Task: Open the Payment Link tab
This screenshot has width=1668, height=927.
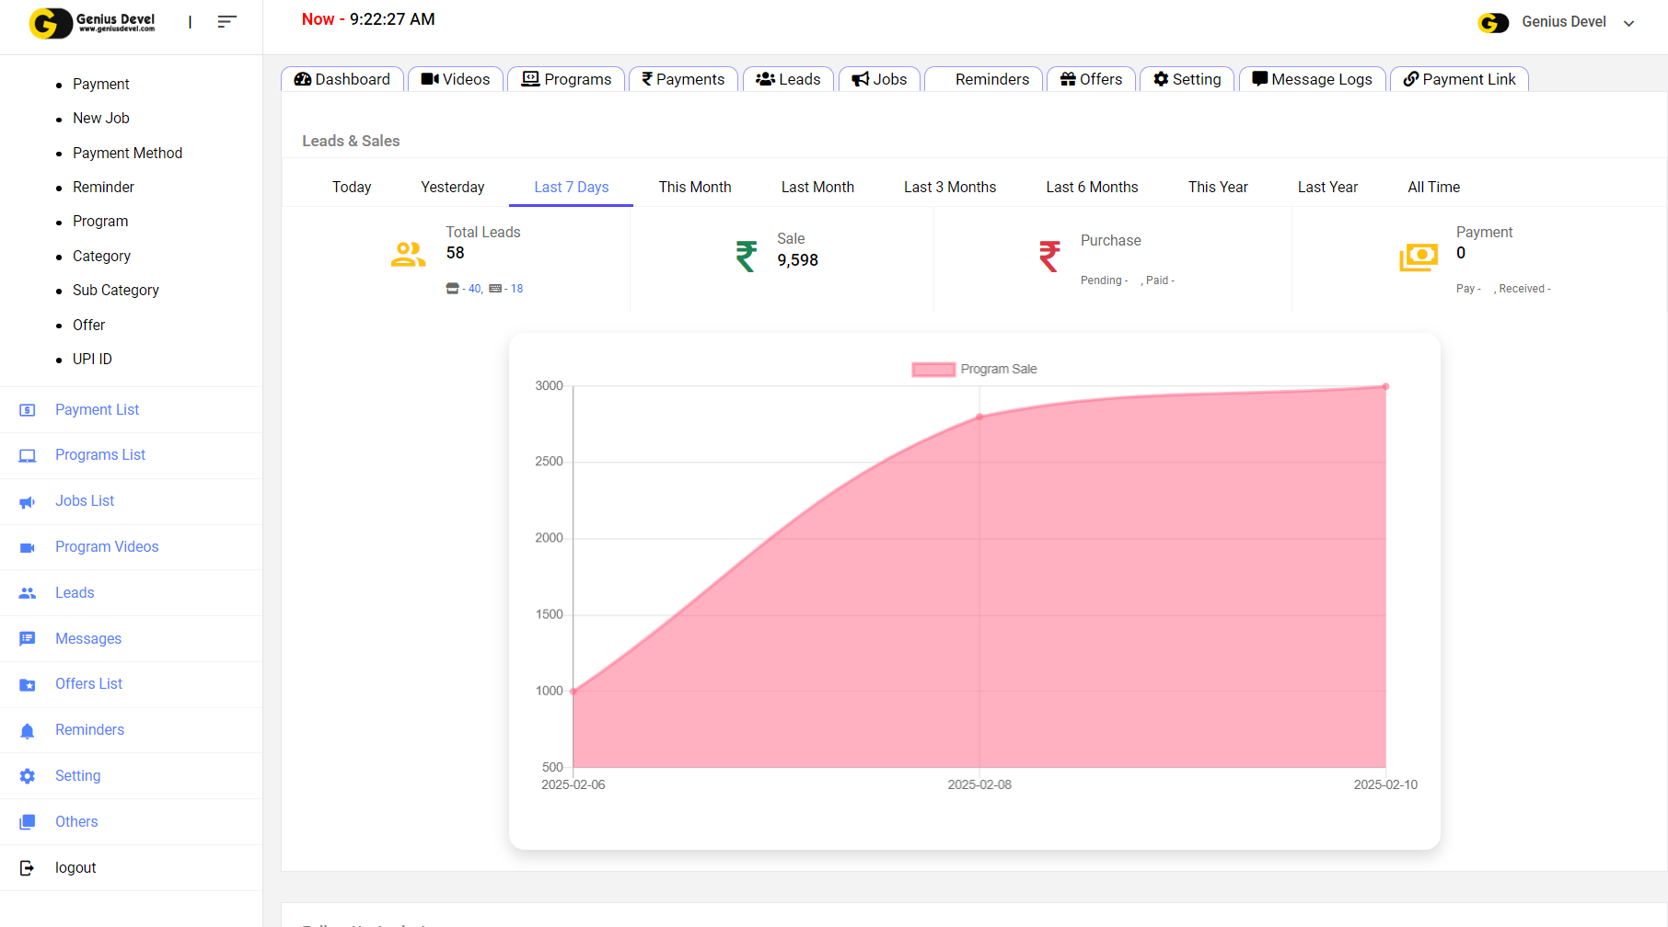Action: 1459,80
